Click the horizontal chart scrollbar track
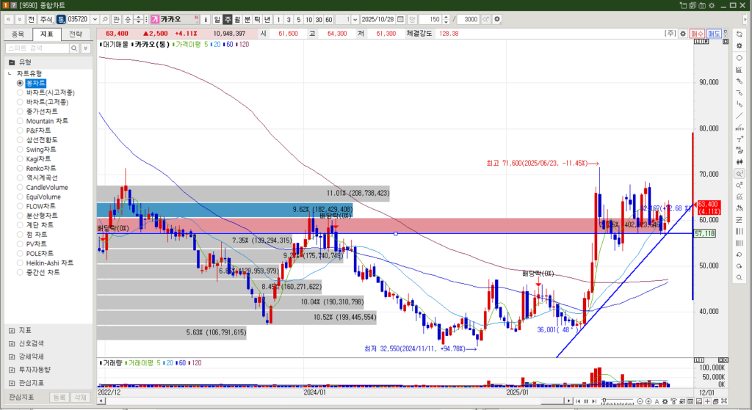Viewport: 752px width, 410px height. click(330, 401)
